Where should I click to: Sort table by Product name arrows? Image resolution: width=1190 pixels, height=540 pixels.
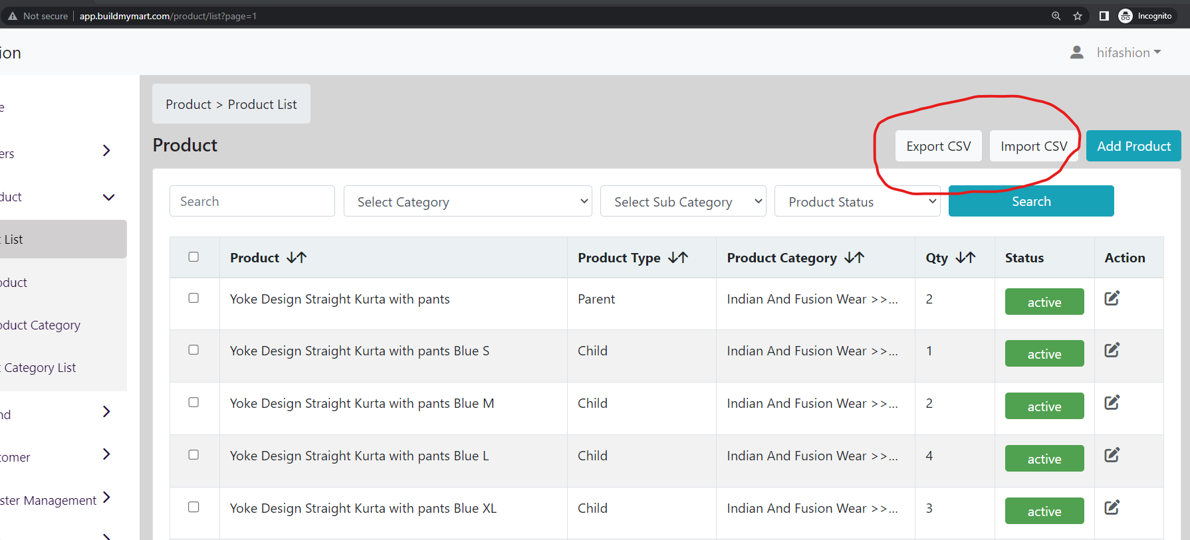(297, 258)
